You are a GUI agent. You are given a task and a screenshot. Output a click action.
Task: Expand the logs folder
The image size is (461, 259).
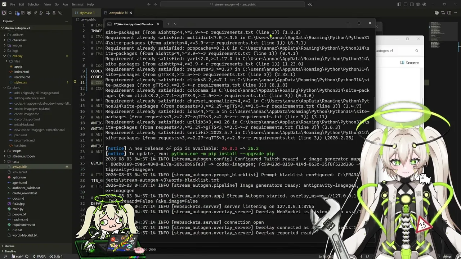click(36, 51)
